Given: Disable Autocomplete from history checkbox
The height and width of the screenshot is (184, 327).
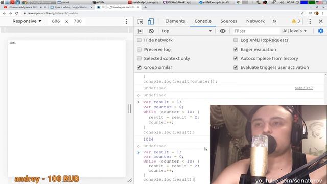Looking at the screenshot, I should [236, 58].
